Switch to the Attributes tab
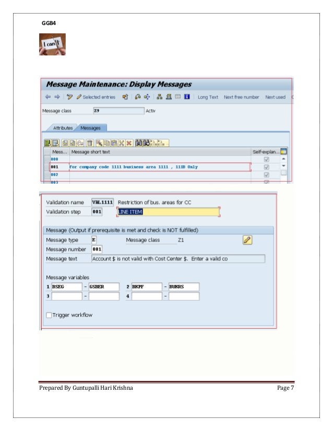Viewport: 333px width, 431px height. 63,128
